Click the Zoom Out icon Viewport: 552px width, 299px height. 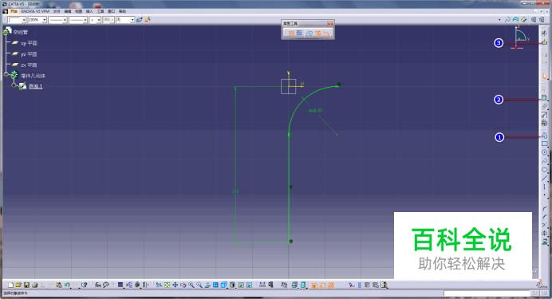199,285
